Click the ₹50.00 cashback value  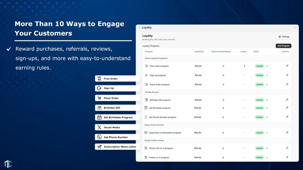click(198, 133)
